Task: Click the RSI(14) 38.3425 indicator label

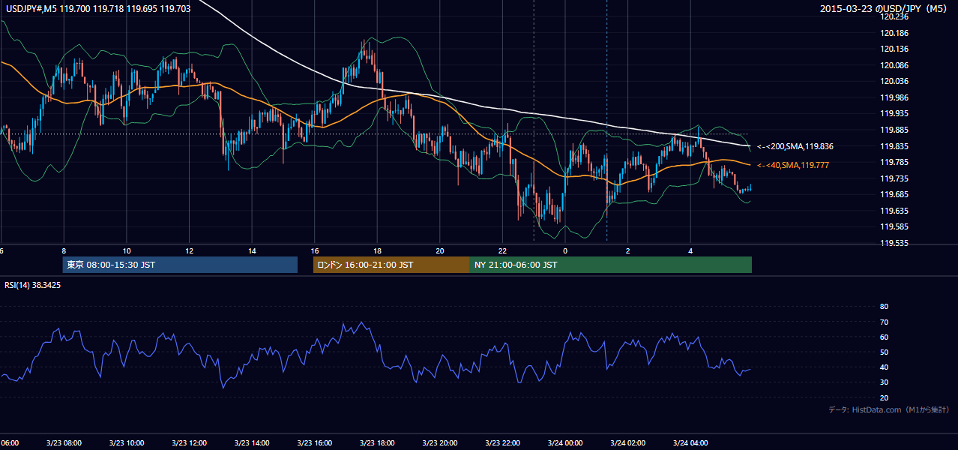Action: (x=33, y=285)
